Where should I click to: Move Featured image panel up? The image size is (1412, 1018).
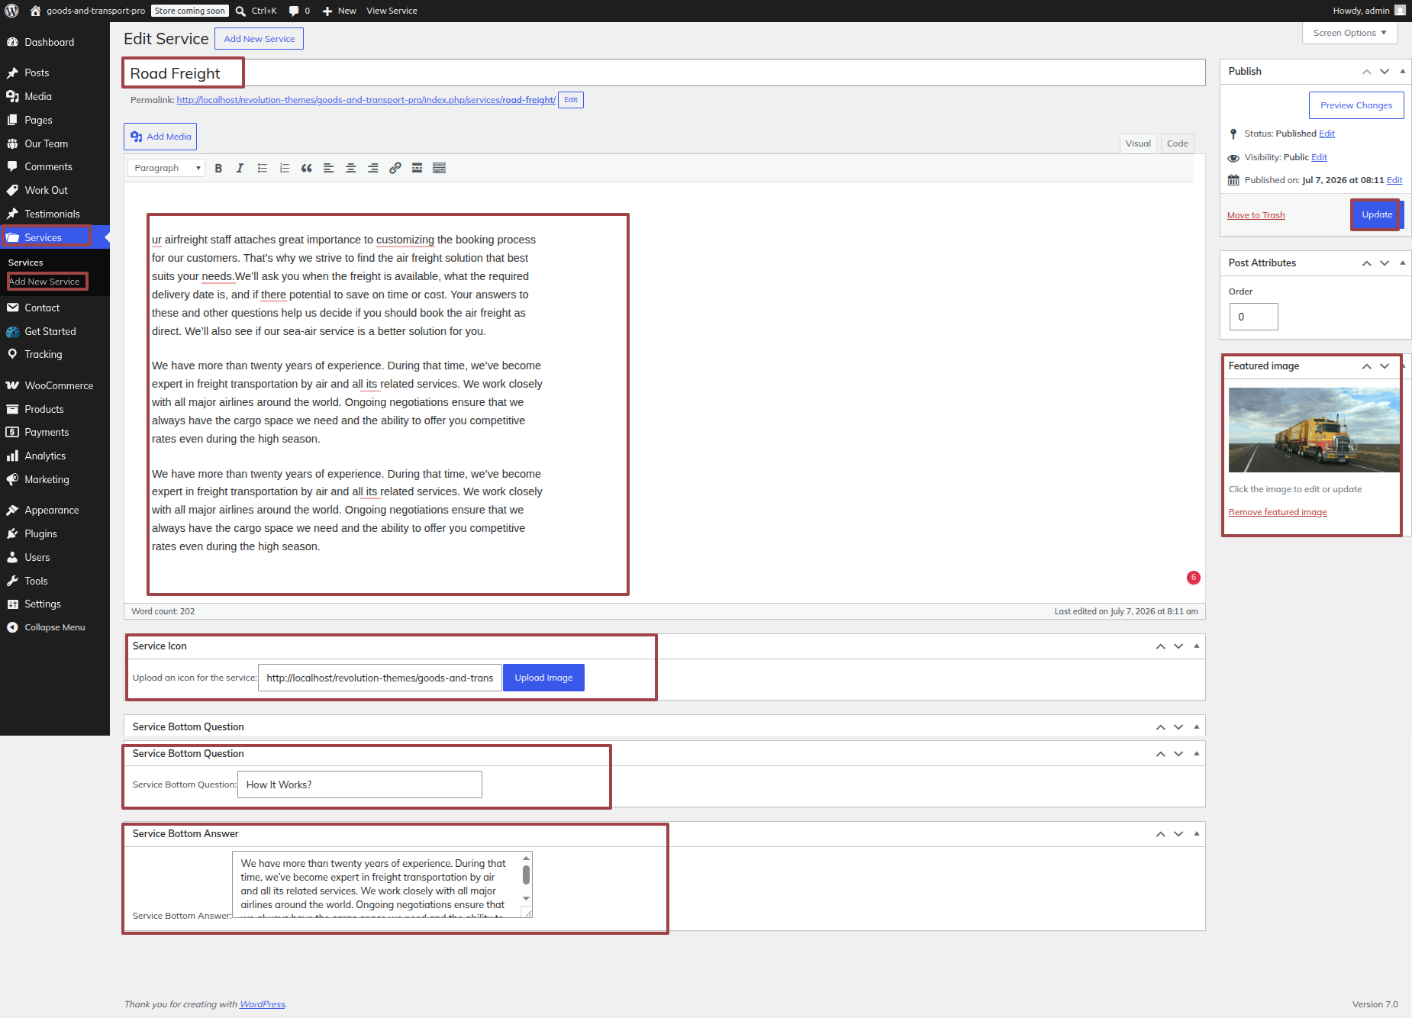coord(1367,366)
